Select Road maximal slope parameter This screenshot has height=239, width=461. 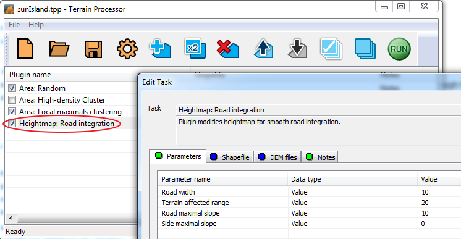click(310, 213)
